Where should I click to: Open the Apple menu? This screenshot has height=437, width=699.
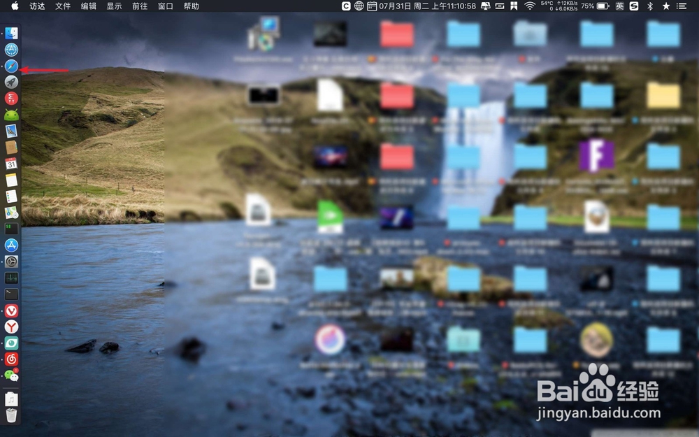(x=15, y=6)
